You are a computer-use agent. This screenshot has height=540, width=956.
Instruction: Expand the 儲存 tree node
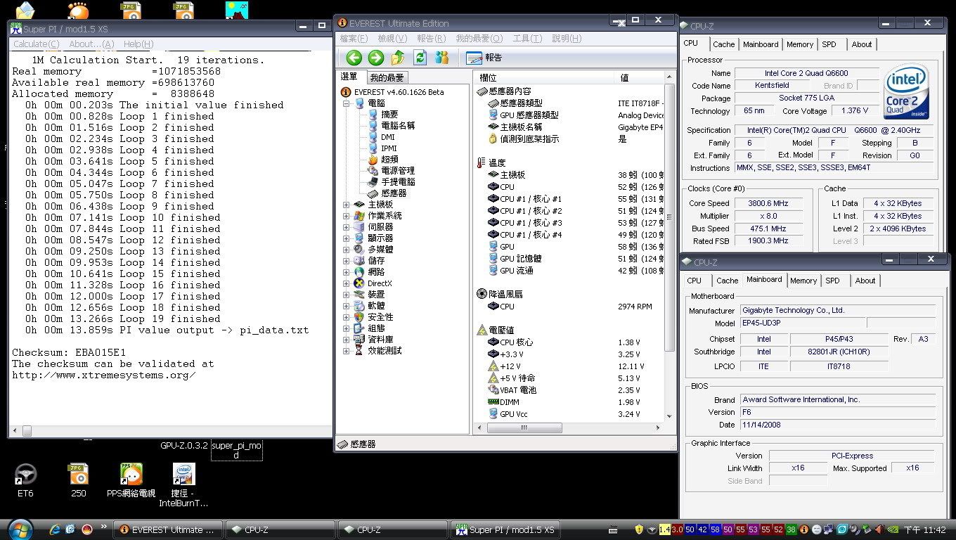[x=347, y=261]
